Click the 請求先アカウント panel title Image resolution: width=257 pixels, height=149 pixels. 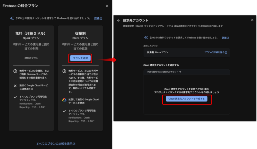(136, 20)
